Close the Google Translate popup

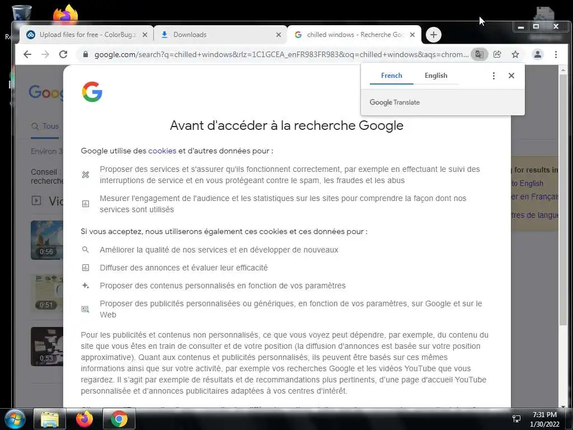(x=511, y=76)
